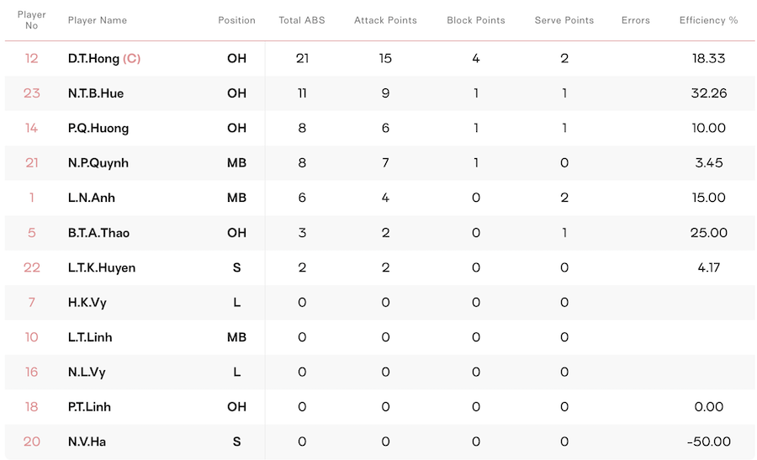This screenshot has height=460, width=757.
Task: Click the Player Name column header
Action: coord(97,20)
